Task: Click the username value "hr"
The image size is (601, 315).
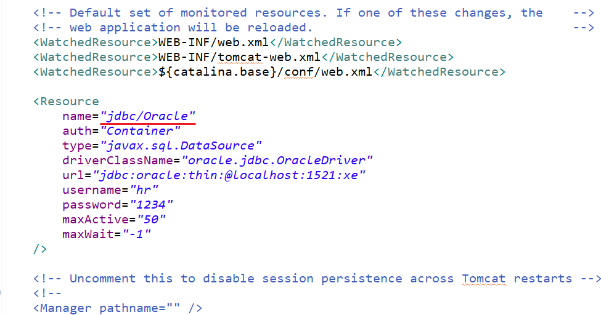Action: 144,190
